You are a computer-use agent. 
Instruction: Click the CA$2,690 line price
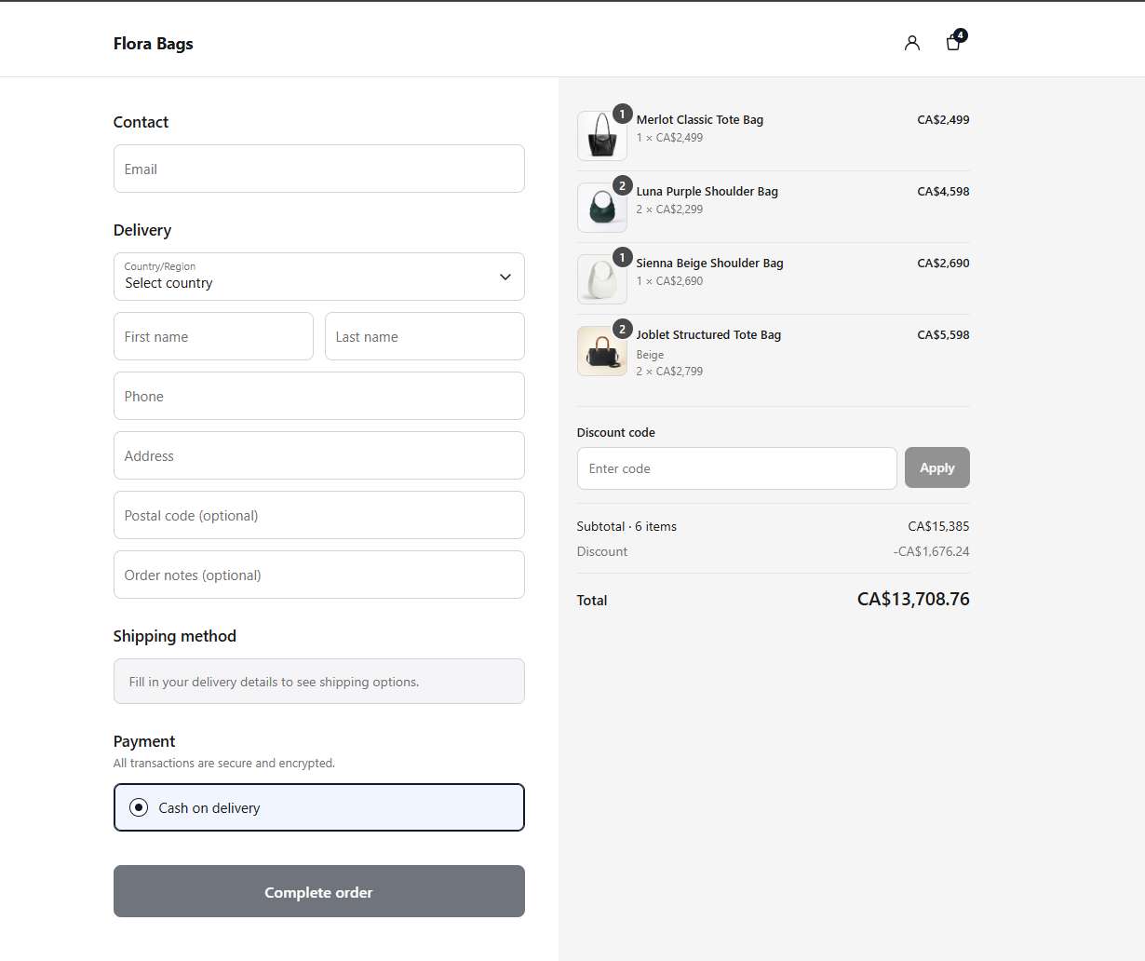tap(943, 263)
